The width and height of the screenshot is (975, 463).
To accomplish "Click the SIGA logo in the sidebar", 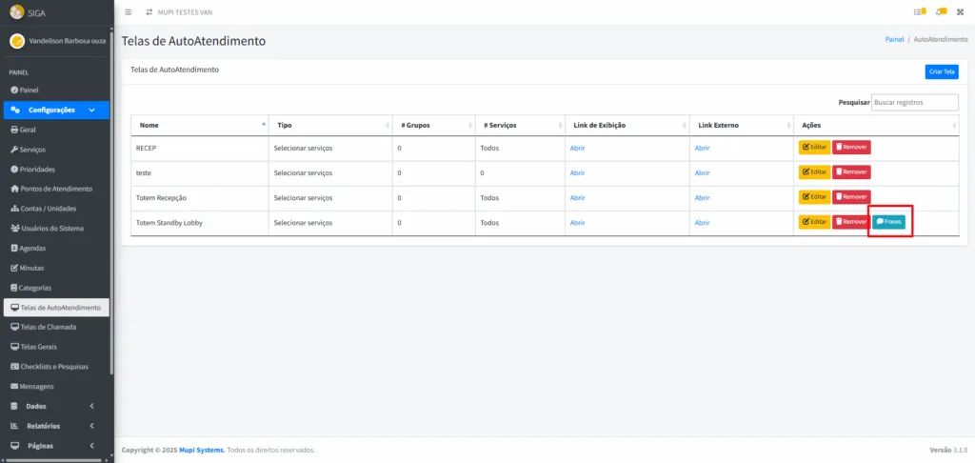I will pos(17,11).
